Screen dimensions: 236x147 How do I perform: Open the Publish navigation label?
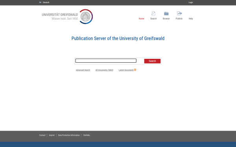pyautogui.click(x=179, y=18)
